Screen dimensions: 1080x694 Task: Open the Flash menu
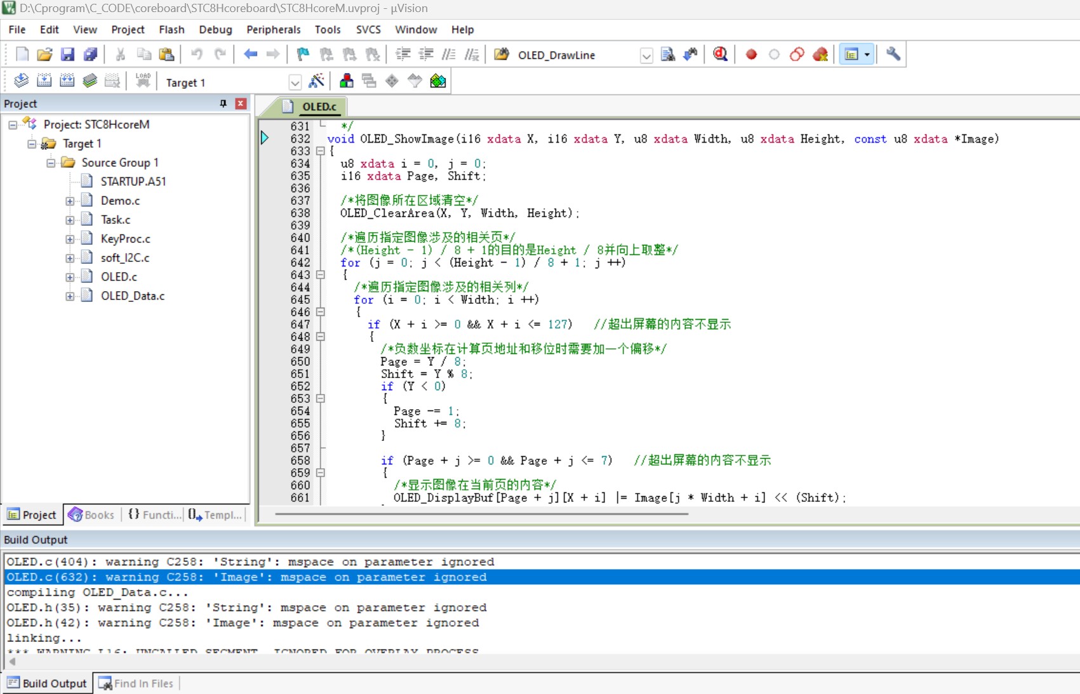point(171,30)
